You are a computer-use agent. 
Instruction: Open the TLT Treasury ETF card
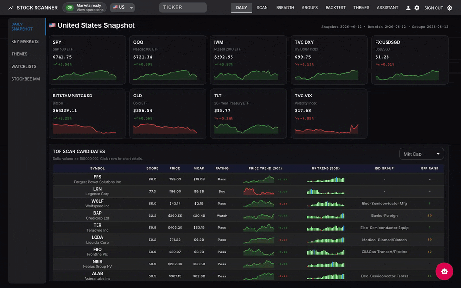tap(248, 113)
